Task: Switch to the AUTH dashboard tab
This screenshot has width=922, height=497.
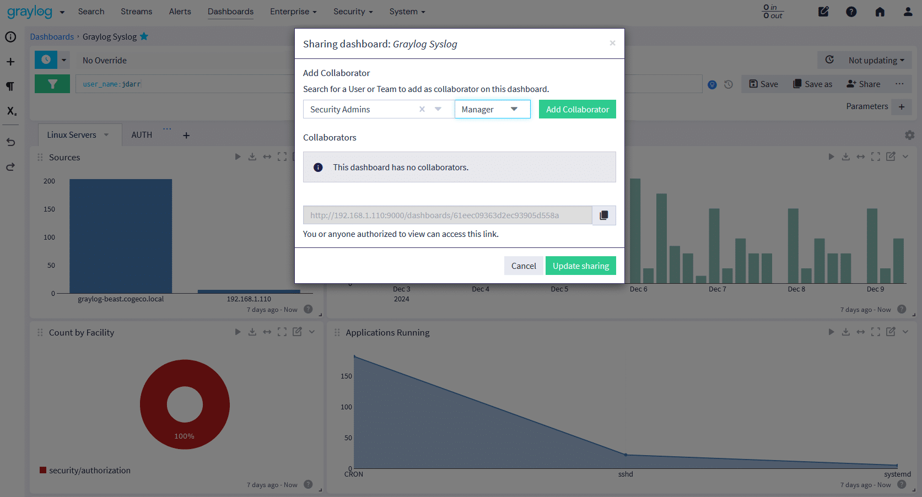Action: [x=142, y=135]
